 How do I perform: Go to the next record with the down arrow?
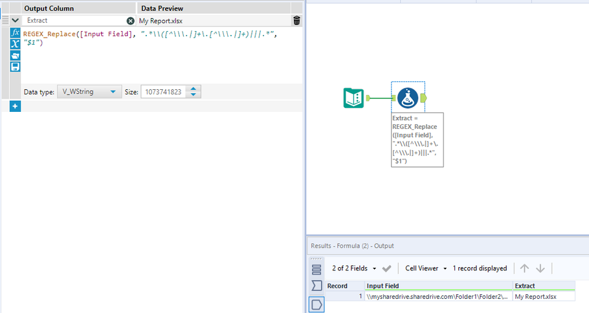tap(540, 268)
